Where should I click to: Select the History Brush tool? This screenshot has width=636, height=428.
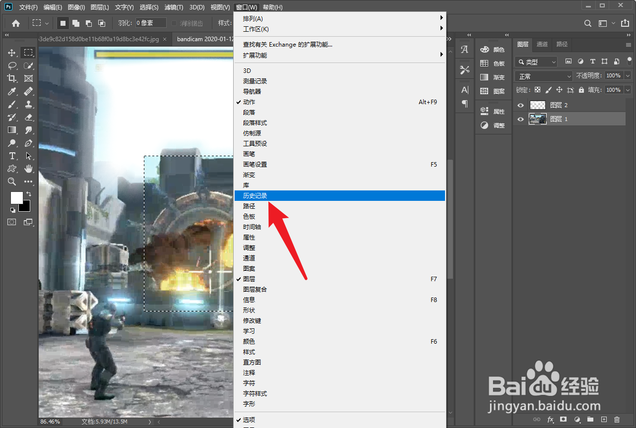(12, 117)
